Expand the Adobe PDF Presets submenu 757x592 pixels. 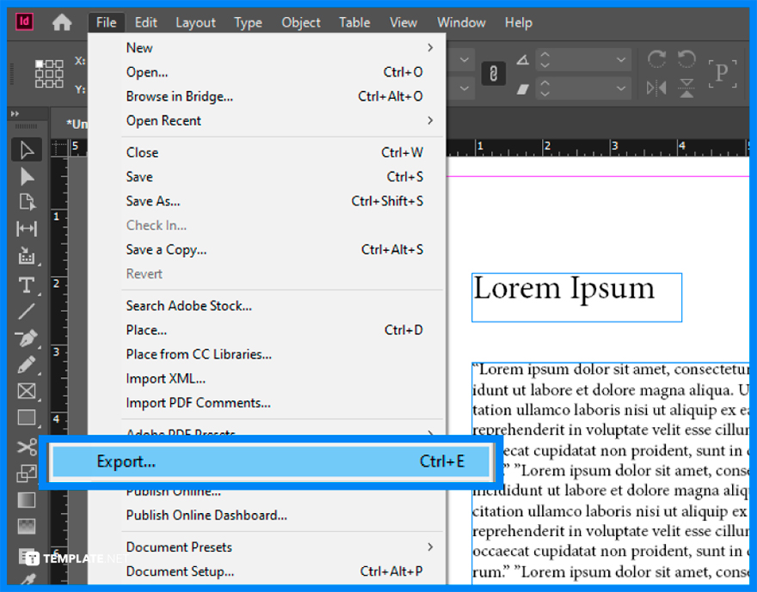pos(181,434)
